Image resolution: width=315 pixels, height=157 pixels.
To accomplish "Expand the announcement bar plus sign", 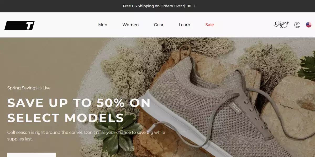I will coord(195,6).
